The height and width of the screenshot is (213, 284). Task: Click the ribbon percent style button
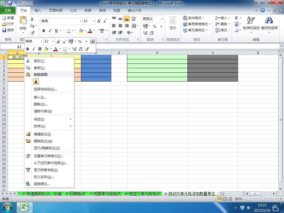tap(154, 26)
